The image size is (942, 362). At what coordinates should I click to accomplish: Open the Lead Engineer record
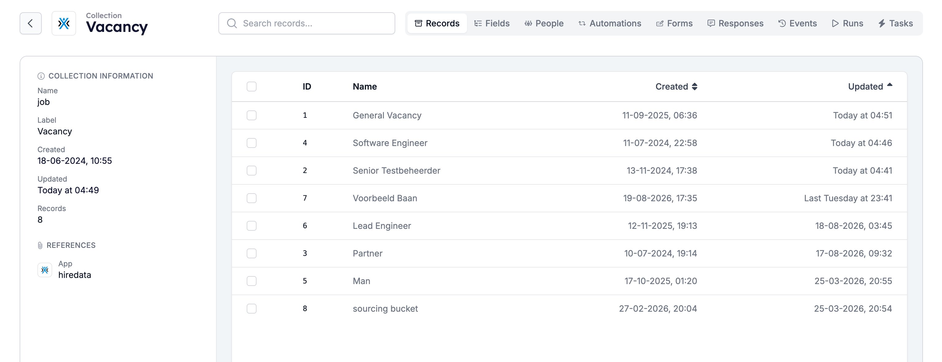pos(382,226)
